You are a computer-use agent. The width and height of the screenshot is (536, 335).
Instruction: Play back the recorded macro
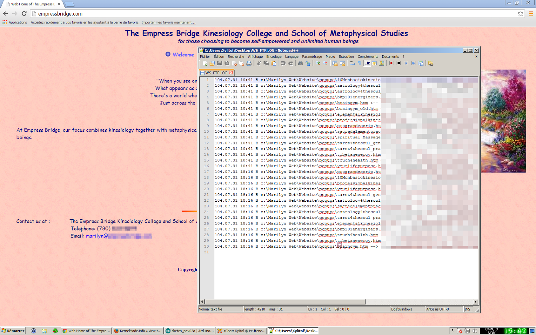(x=406, y=63)
